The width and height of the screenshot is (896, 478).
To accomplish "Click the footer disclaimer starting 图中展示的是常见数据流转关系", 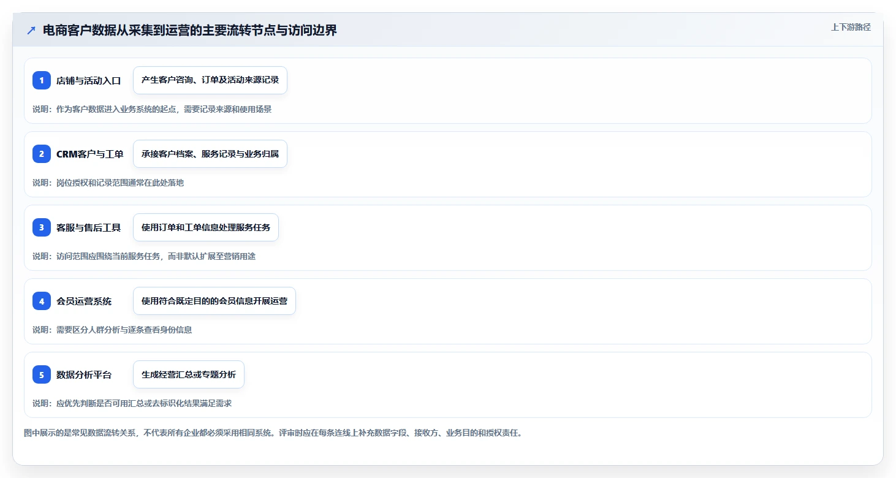I will 273,433.
